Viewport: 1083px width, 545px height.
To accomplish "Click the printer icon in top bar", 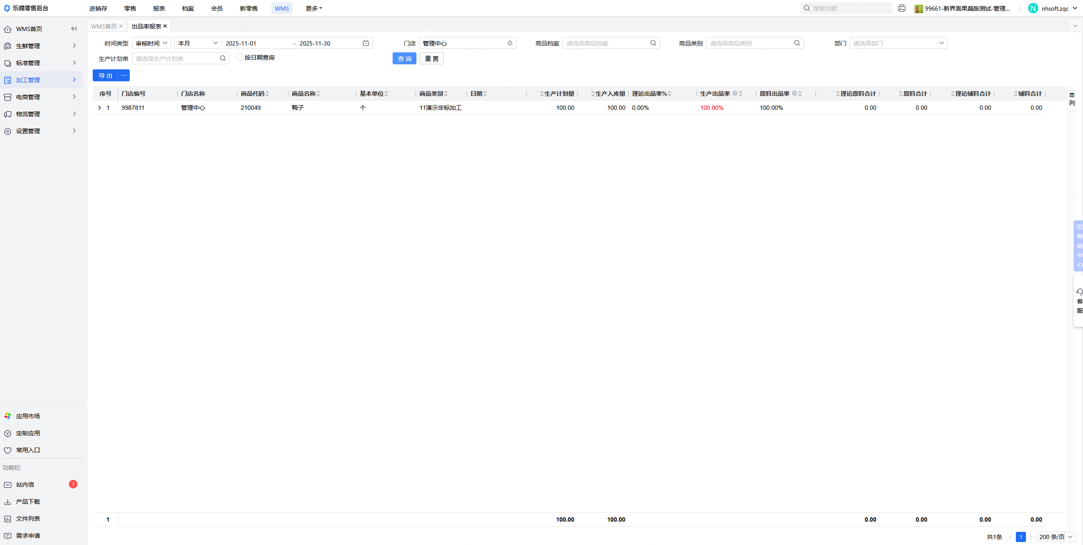I will 901,8.
